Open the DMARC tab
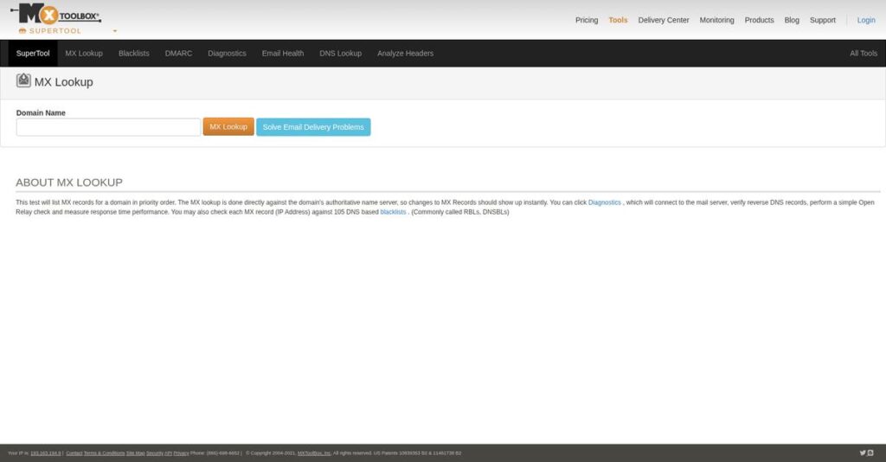This screenshot has width=886, height=462. pyautogui.click(x=178, y=53)
